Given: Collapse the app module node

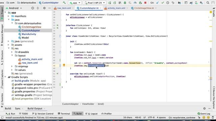Looking at the screenshot, I should coord(5,12).
